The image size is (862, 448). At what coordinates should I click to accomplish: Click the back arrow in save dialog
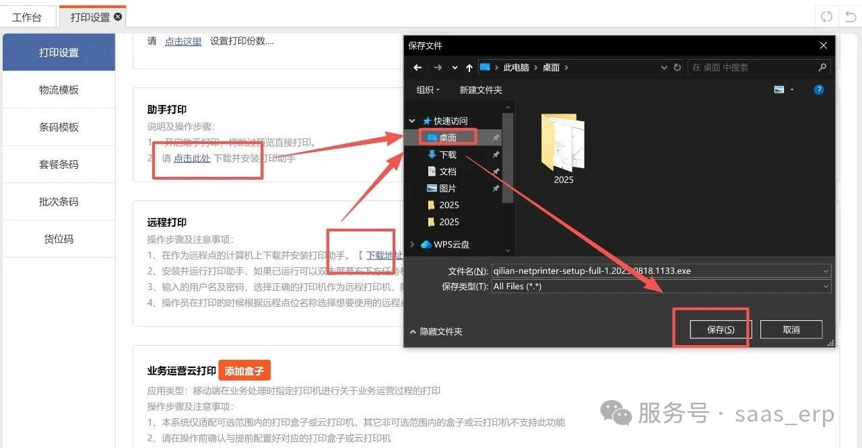click(x=418, y=67)
